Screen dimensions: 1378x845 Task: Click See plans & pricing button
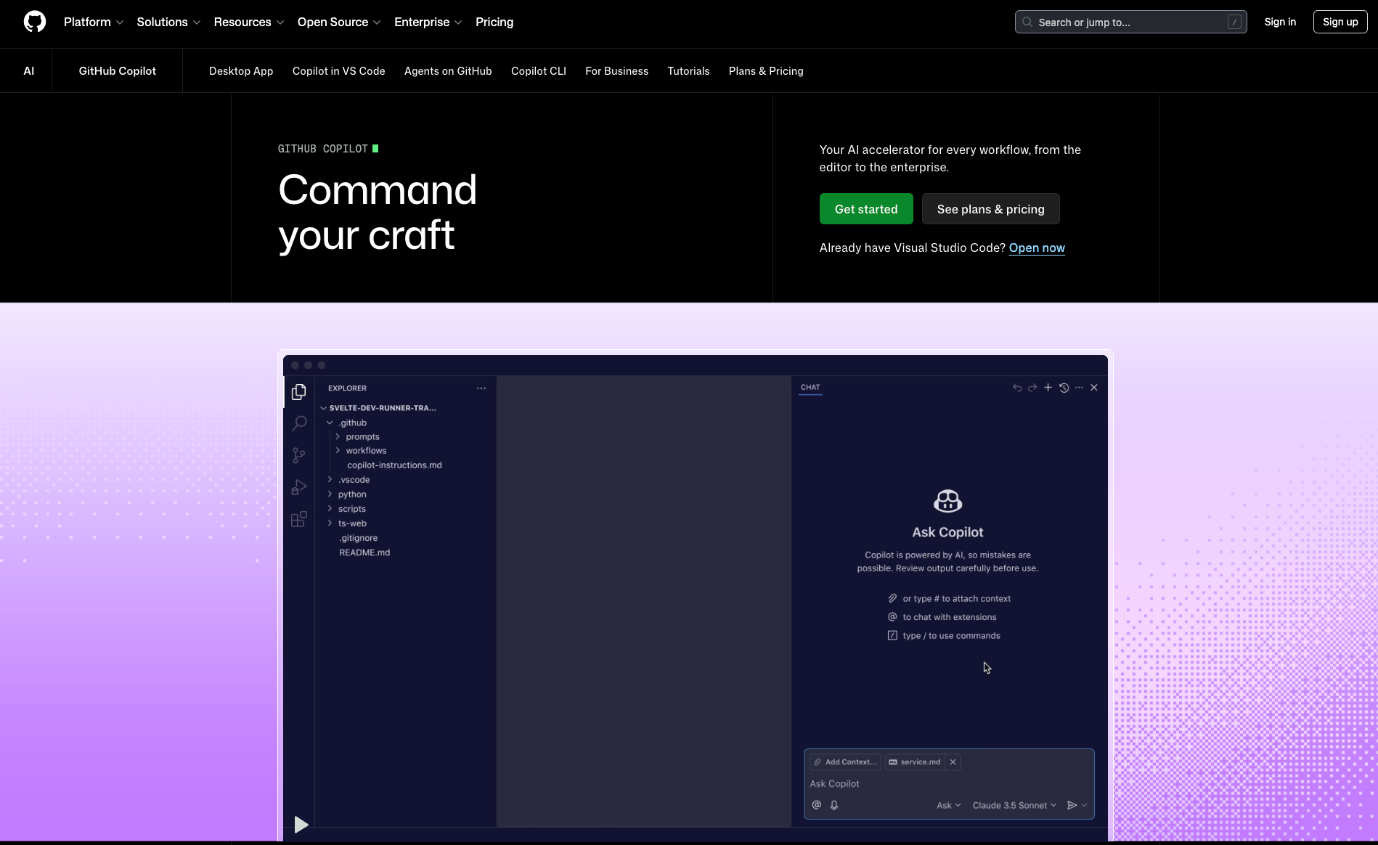991,209
